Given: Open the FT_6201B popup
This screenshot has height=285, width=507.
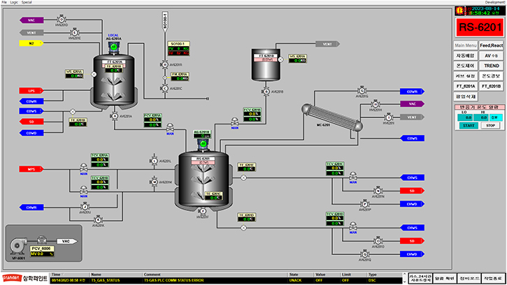Looking at the screenshot, I should (491, 87).
